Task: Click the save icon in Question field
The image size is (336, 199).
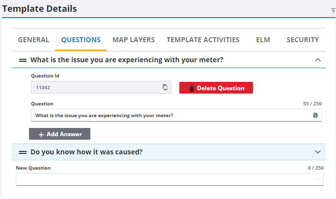Action: click(x=315, y=115)
